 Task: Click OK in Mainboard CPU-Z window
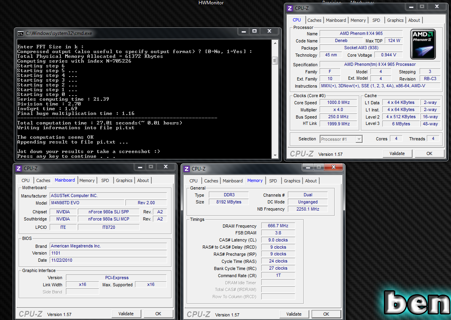[158, 314]
